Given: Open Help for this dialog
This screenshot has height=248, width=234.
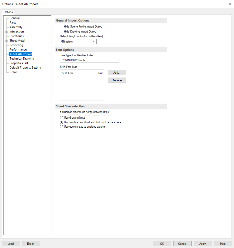Looking at the screenshot, I should (x=223, y=244).
